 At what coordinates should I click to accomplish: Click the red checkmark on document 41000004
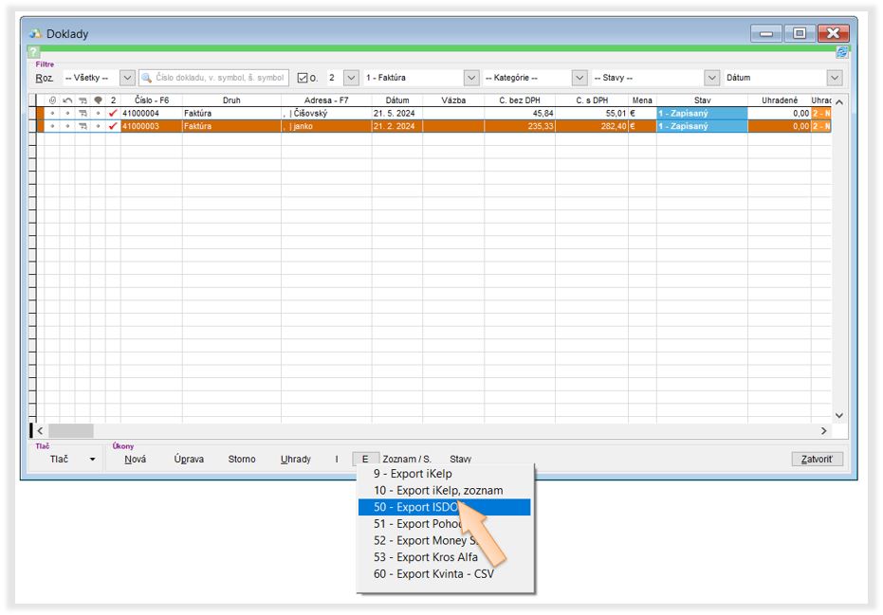tap(113, 113)
